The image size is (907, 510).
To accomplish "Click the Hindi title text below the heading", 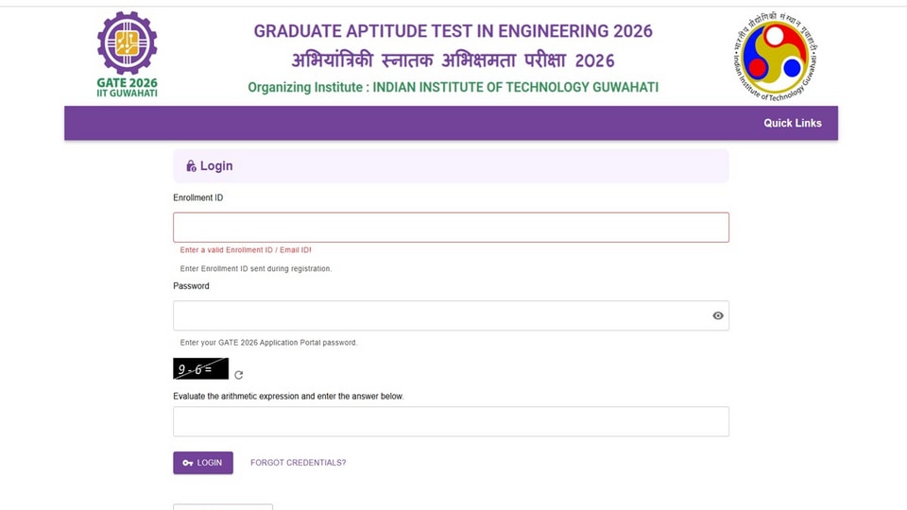I will click(453, 60).
